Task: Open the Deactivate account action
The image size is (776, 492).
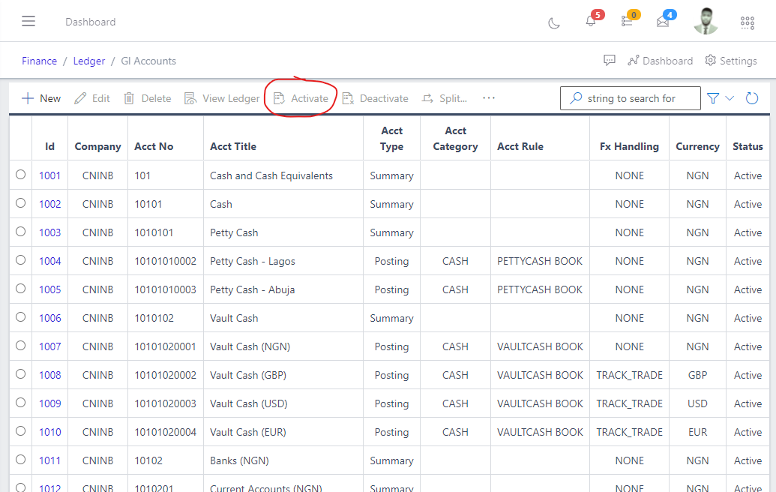Action: (375, 97)
